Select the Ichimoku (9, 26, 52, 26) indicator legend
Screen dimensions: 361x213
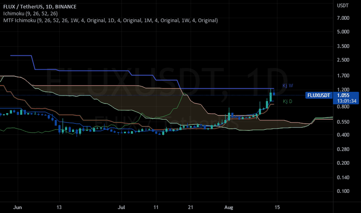(x=30, y=13)
